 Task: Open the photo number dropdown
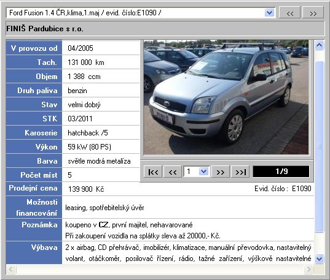[203, 172]
